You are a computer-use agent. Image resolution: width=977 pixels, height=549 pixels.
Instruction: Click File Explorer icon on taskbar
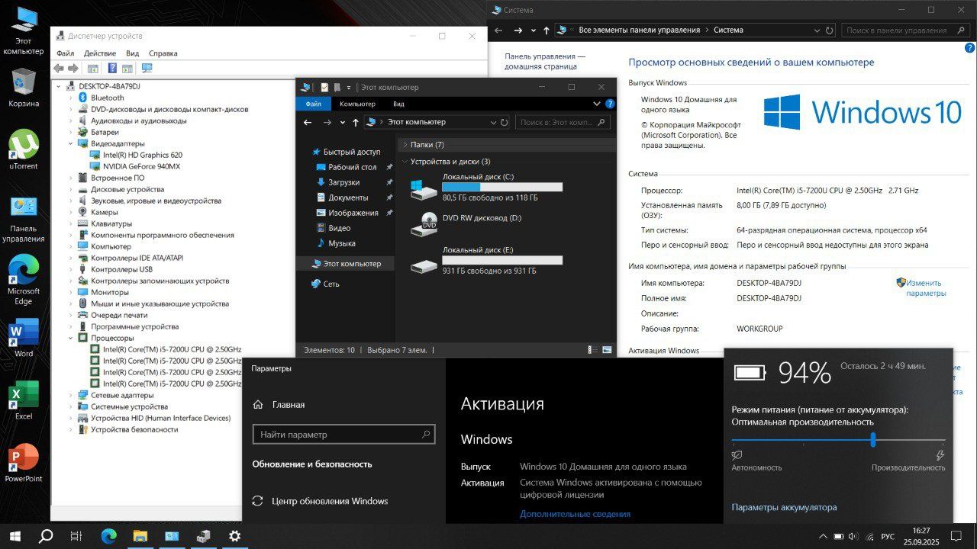(x=140, y=536)
